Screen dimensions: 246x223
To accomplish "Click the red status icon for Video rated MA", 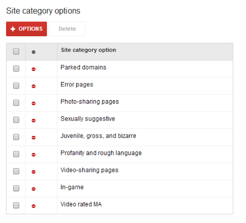I will pos(34,206).
